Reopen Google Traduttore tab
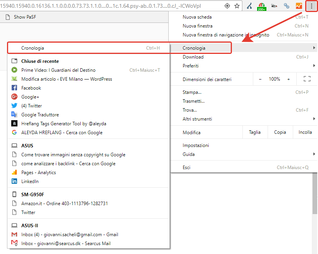 pyautogui.click(x=88, y=115)
